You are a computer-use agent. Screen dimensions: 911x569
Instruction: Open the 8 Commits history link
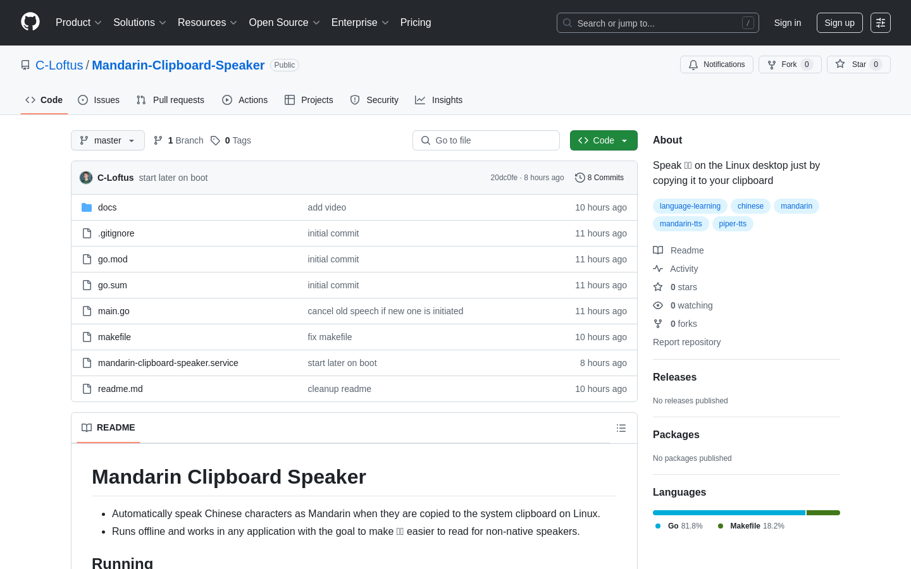pyautogui.click(x=599, y=178)
